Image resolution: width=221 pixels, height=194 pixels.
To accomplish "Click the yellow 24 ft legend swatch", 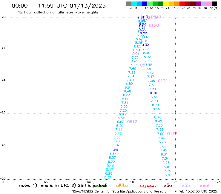I will pos(166,4).
